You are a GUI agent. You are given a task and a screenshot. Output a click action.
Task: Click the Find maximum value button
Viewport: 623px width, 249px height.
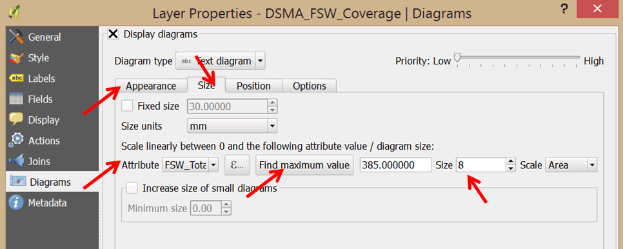[304, 164]
